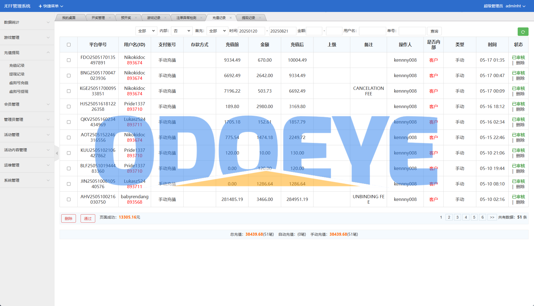Click the plus icon beside 快捷菜单
Viewport: 534px width, 306px height.
click(40, 6)
